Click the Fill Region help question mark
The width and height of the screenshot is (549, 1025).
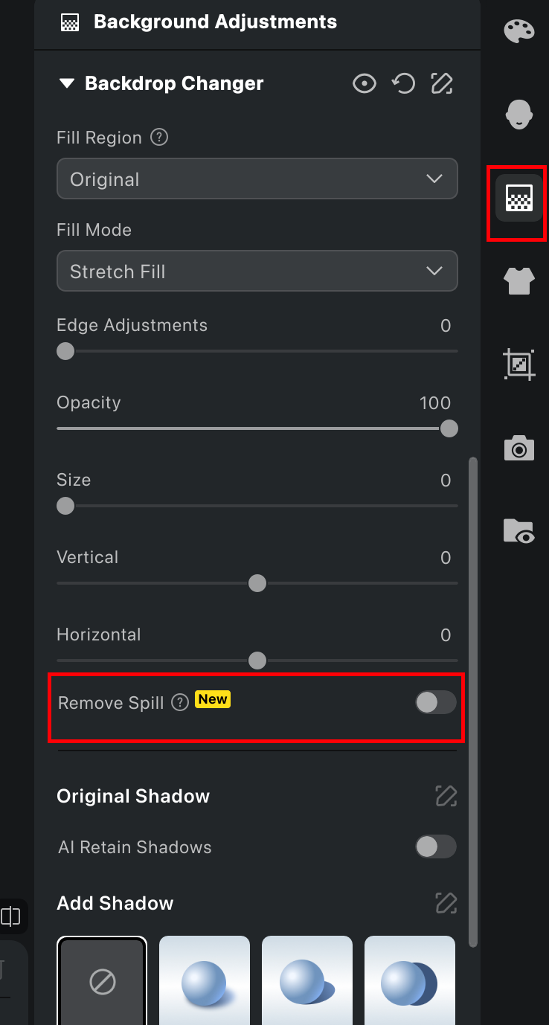pyautogui.click(x=158, y=137)
